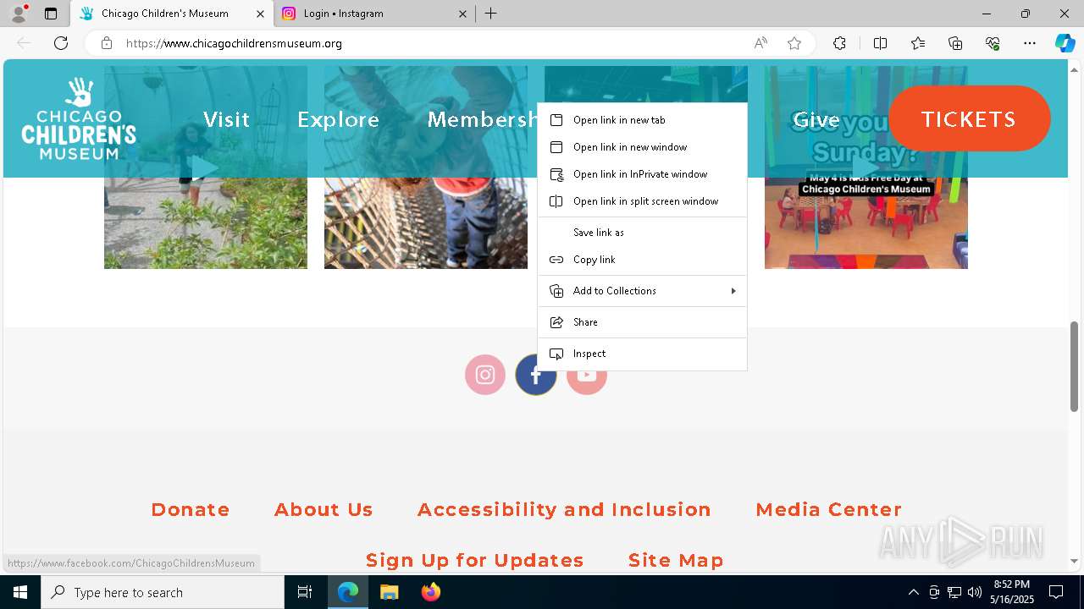Image resolution: width=1084 pixels, height=609 pixels.
Task: View site information lock icon
Action: pyautogui.click(x=107, y=43)
